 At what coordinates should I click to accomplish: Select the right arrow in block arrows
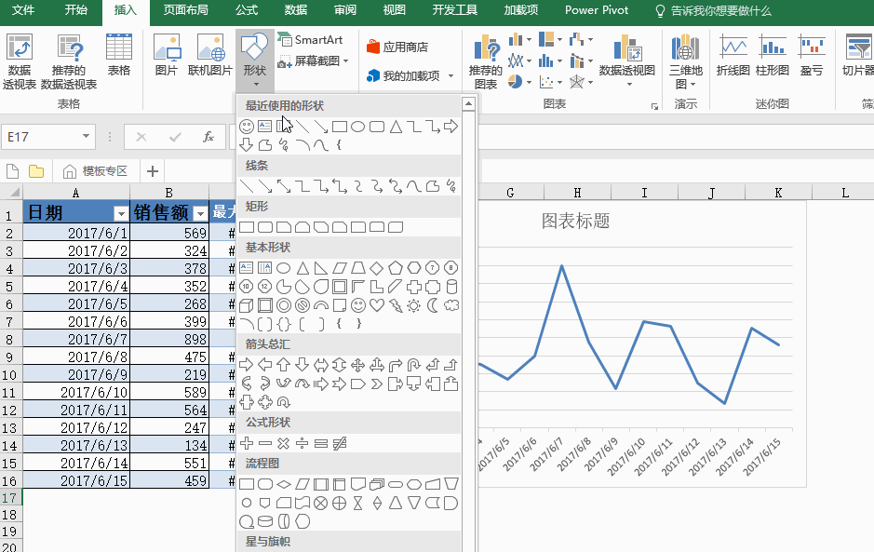247,365
